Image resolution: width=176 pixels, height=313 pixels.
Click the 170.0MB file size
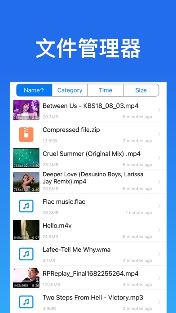click(x=52, y=285)
